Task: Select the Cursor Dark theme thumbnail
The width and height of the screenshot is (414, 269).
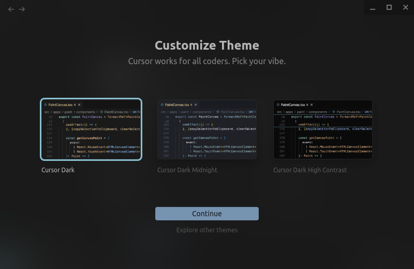Action: 91,129
